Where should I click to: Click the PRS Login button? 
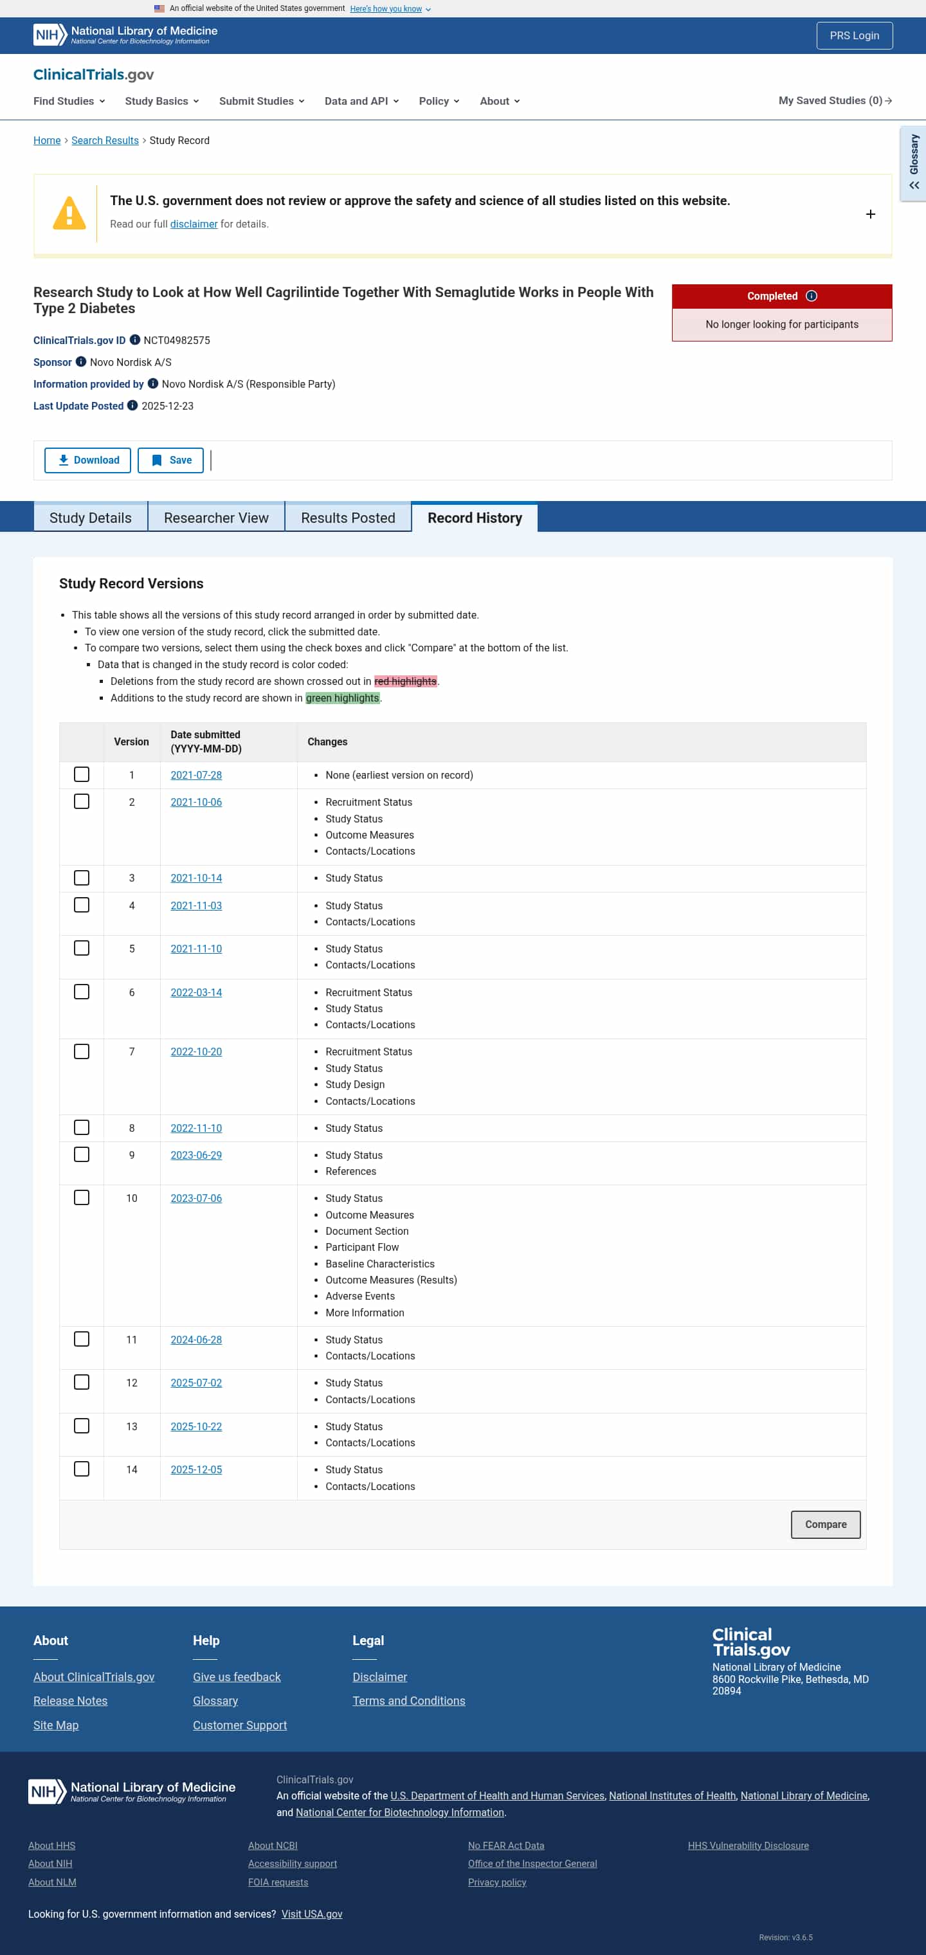coord(855,35)
